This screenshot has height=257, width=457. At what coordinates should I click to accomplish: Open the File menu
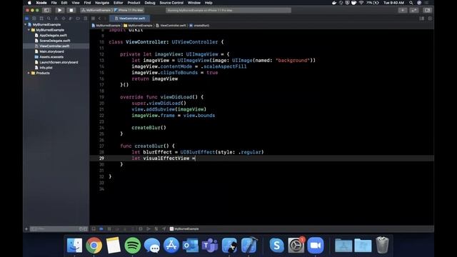(54, 3)
